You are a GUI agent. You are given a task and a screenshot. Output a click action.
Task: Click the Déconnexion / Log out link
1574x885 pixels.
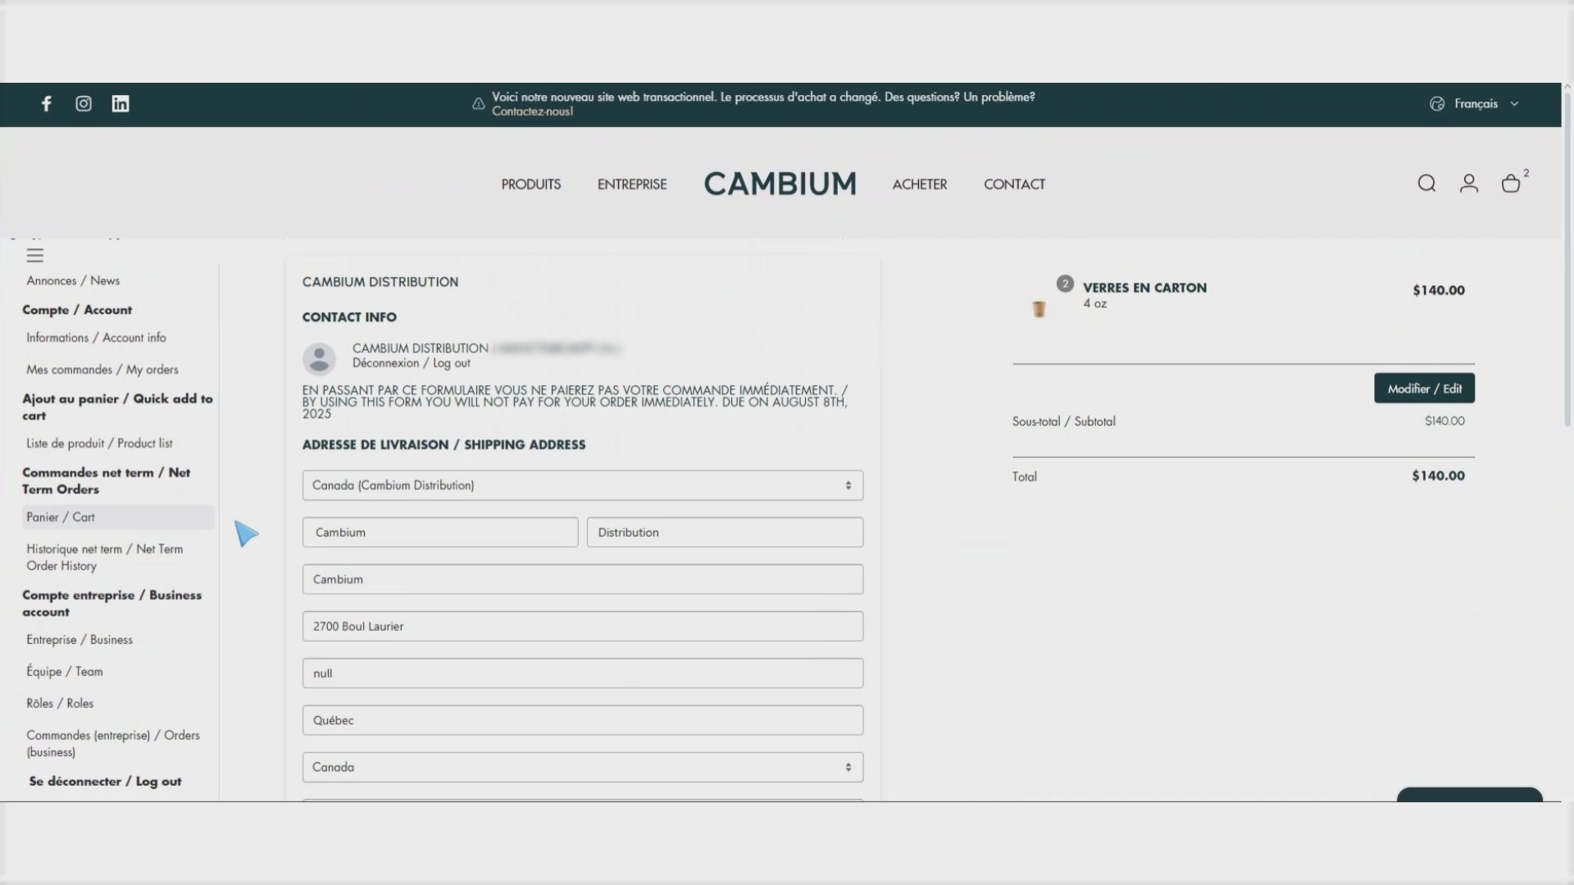pos(412,363)
